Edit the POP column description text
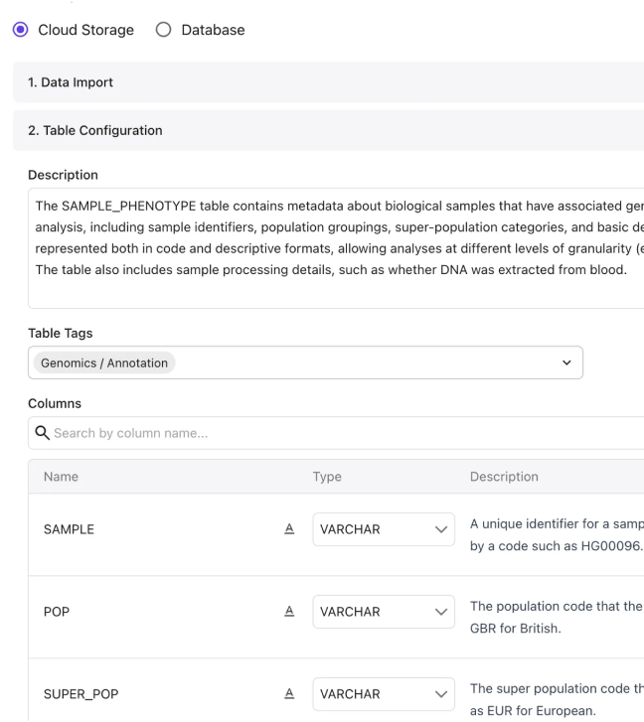The width and height of the screenshot is (644, 722). pos(557,618)
